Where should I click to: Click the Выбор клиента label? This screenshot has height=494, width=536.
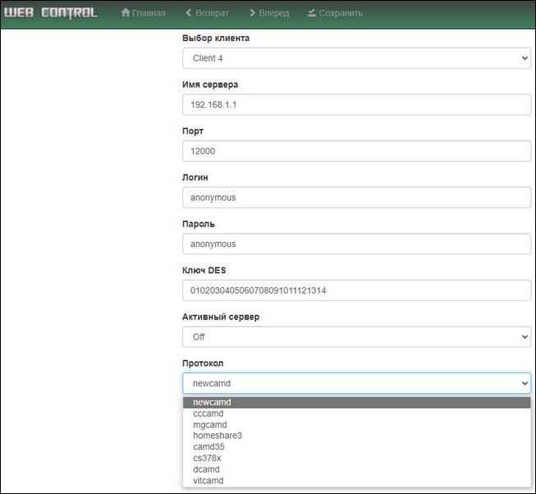coord(216,38)
